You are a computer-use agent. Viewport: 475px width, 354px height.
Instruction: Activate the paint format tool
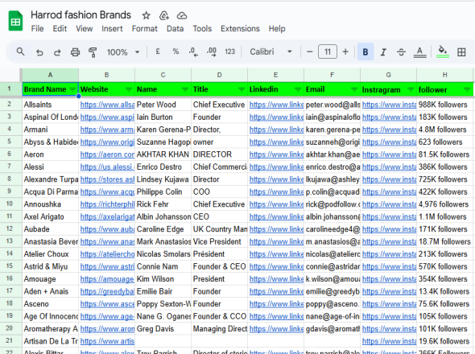click(93, 52)
